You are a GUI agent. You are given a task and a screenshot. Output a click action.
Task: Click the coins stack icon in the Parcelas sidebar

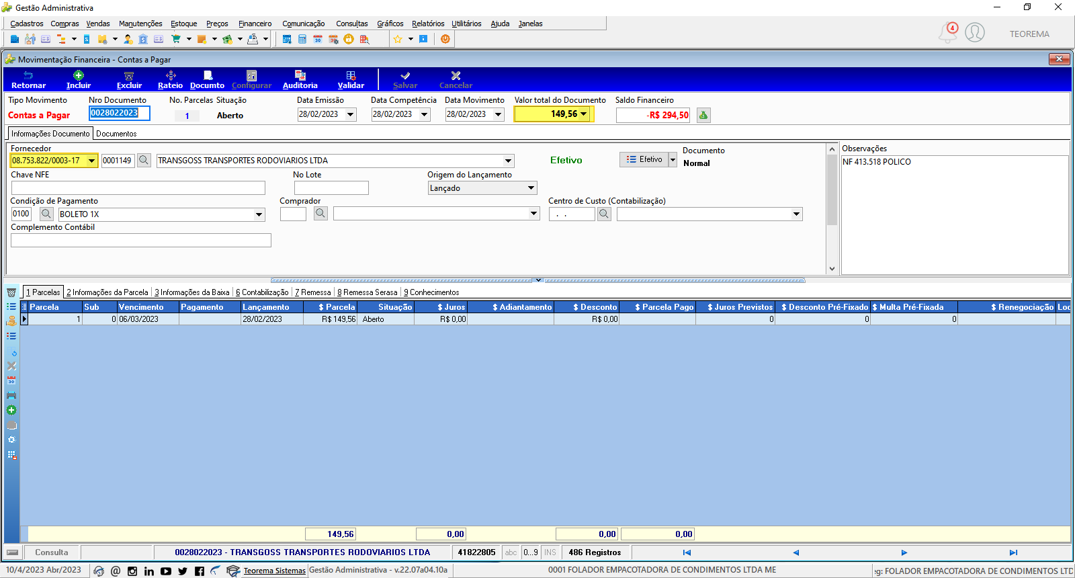pos(11,321)
